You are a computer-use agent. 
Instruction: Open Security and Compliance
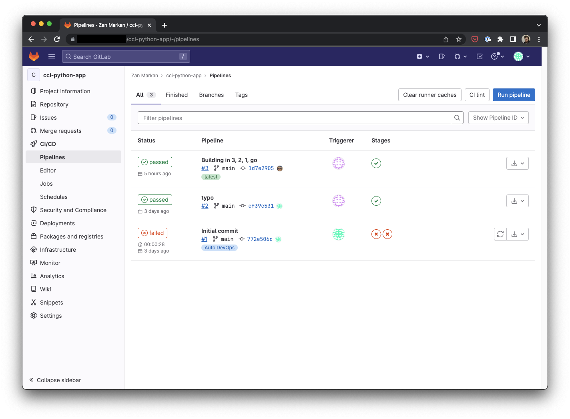click(73, 210)
